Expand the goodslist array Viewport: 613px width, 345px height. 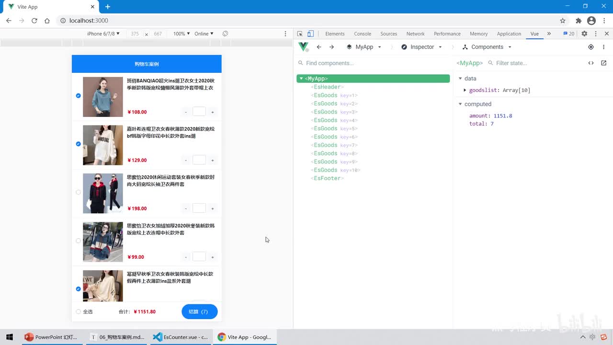465,90
